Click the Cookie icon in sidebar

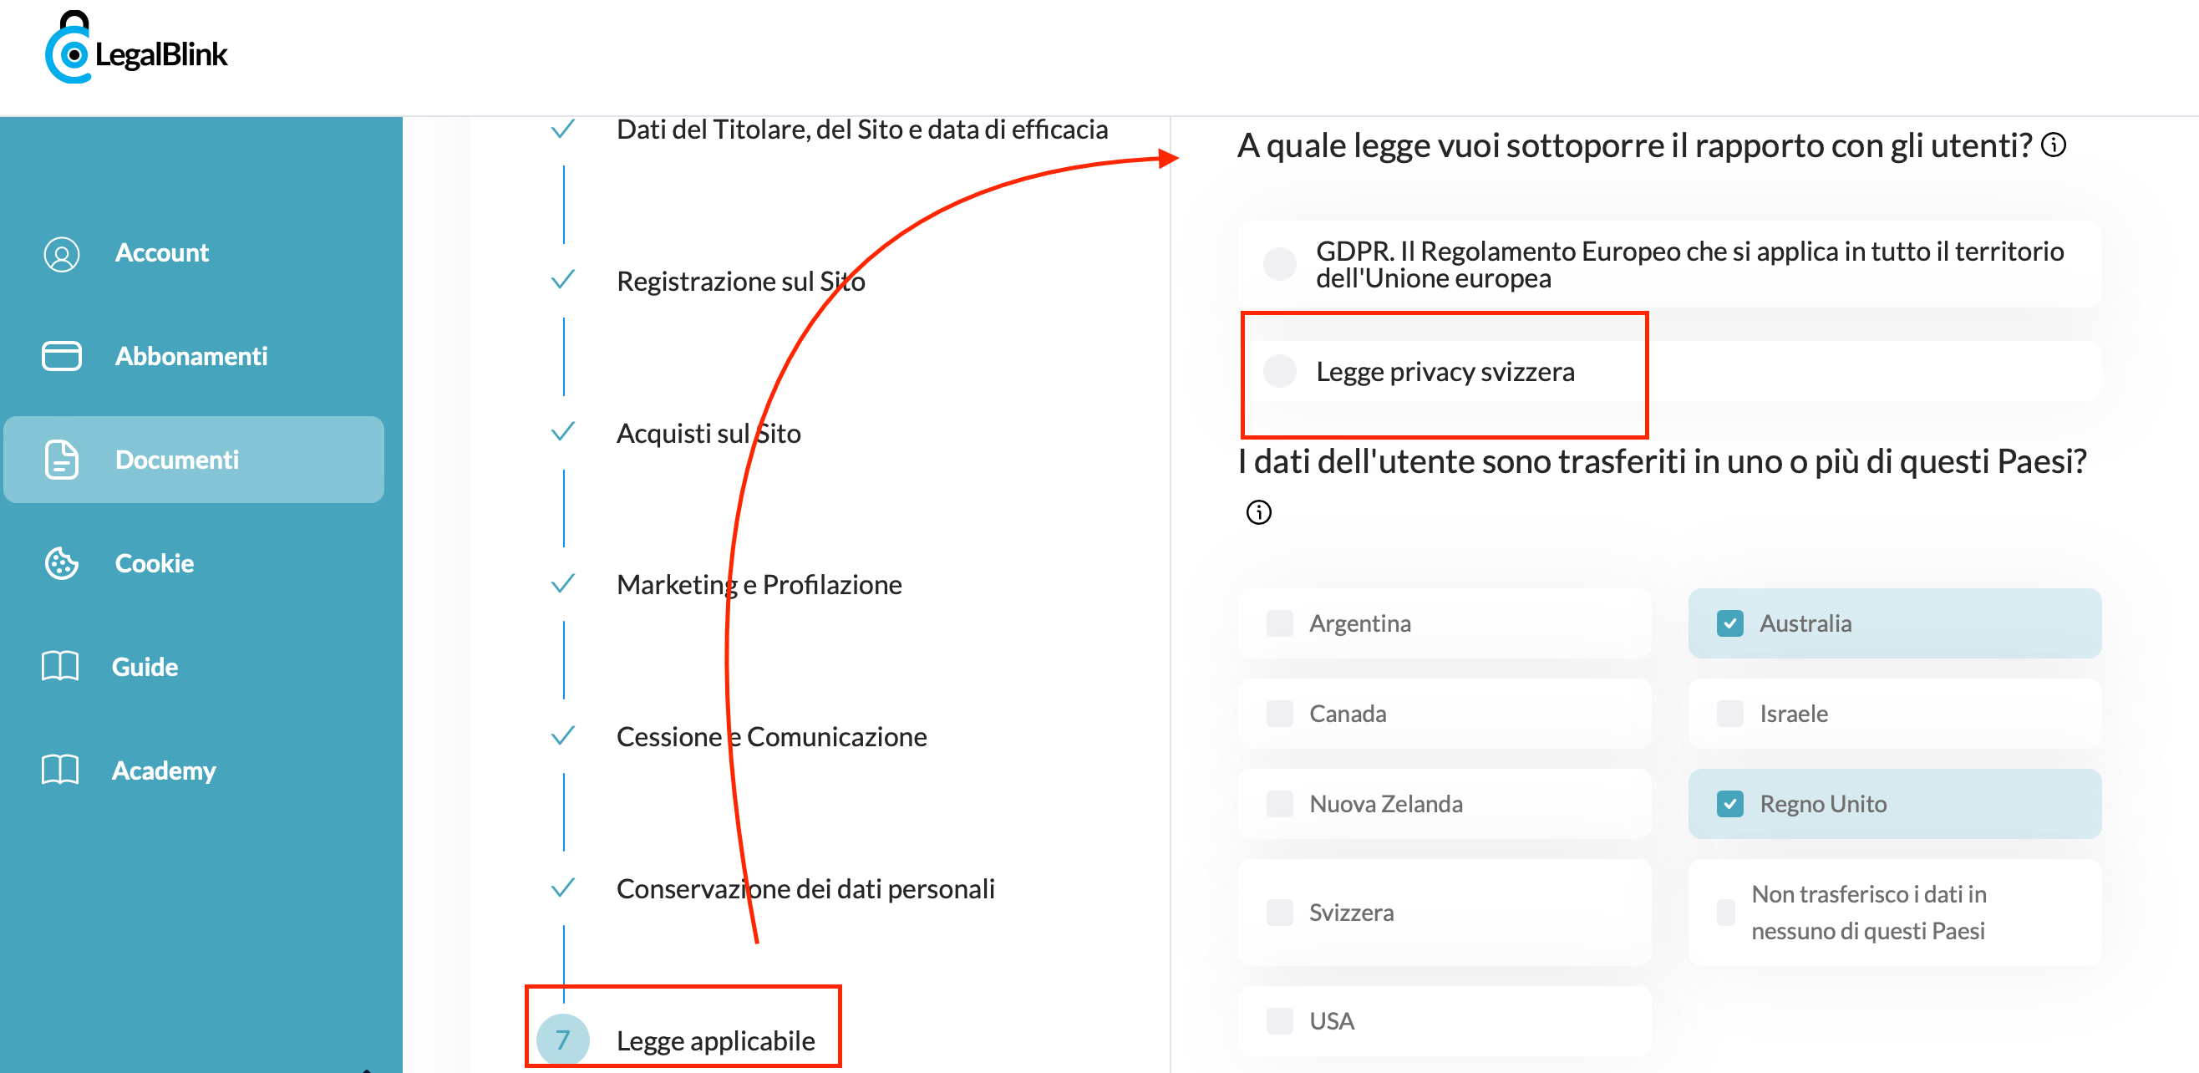click(x=62, y=563)
